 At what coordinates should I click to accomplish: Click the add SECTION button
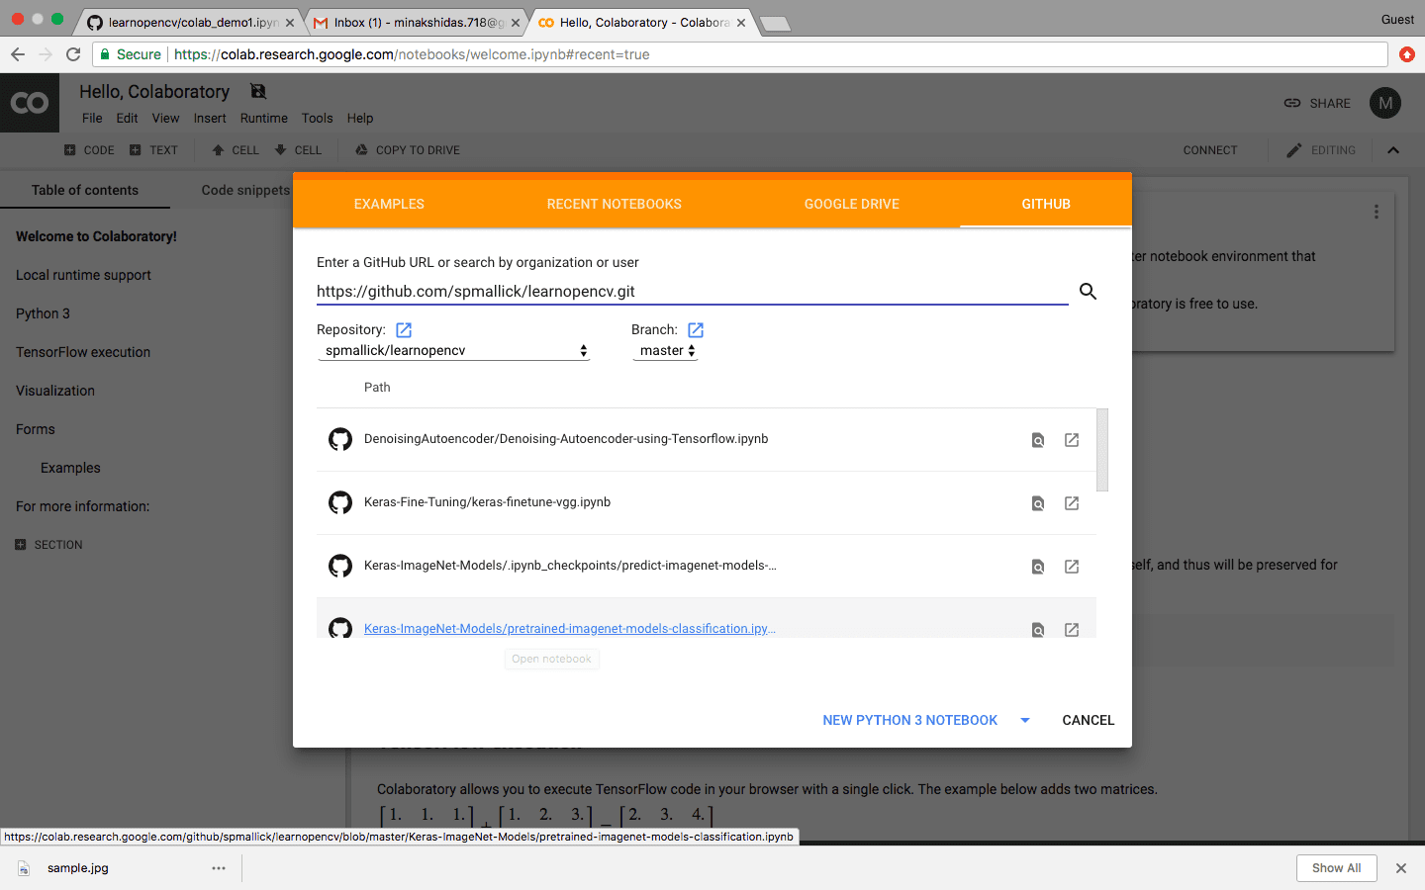point(48,545)
